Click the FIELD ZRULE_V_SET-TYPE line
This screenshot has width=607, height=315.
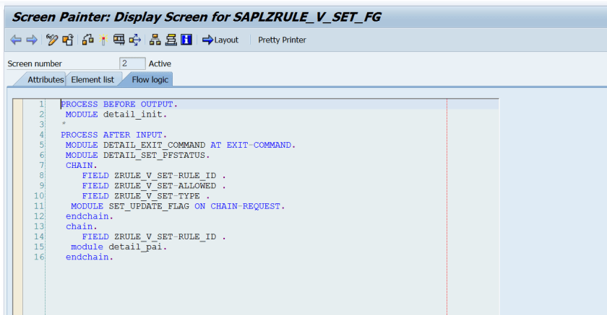pos(145,196)
